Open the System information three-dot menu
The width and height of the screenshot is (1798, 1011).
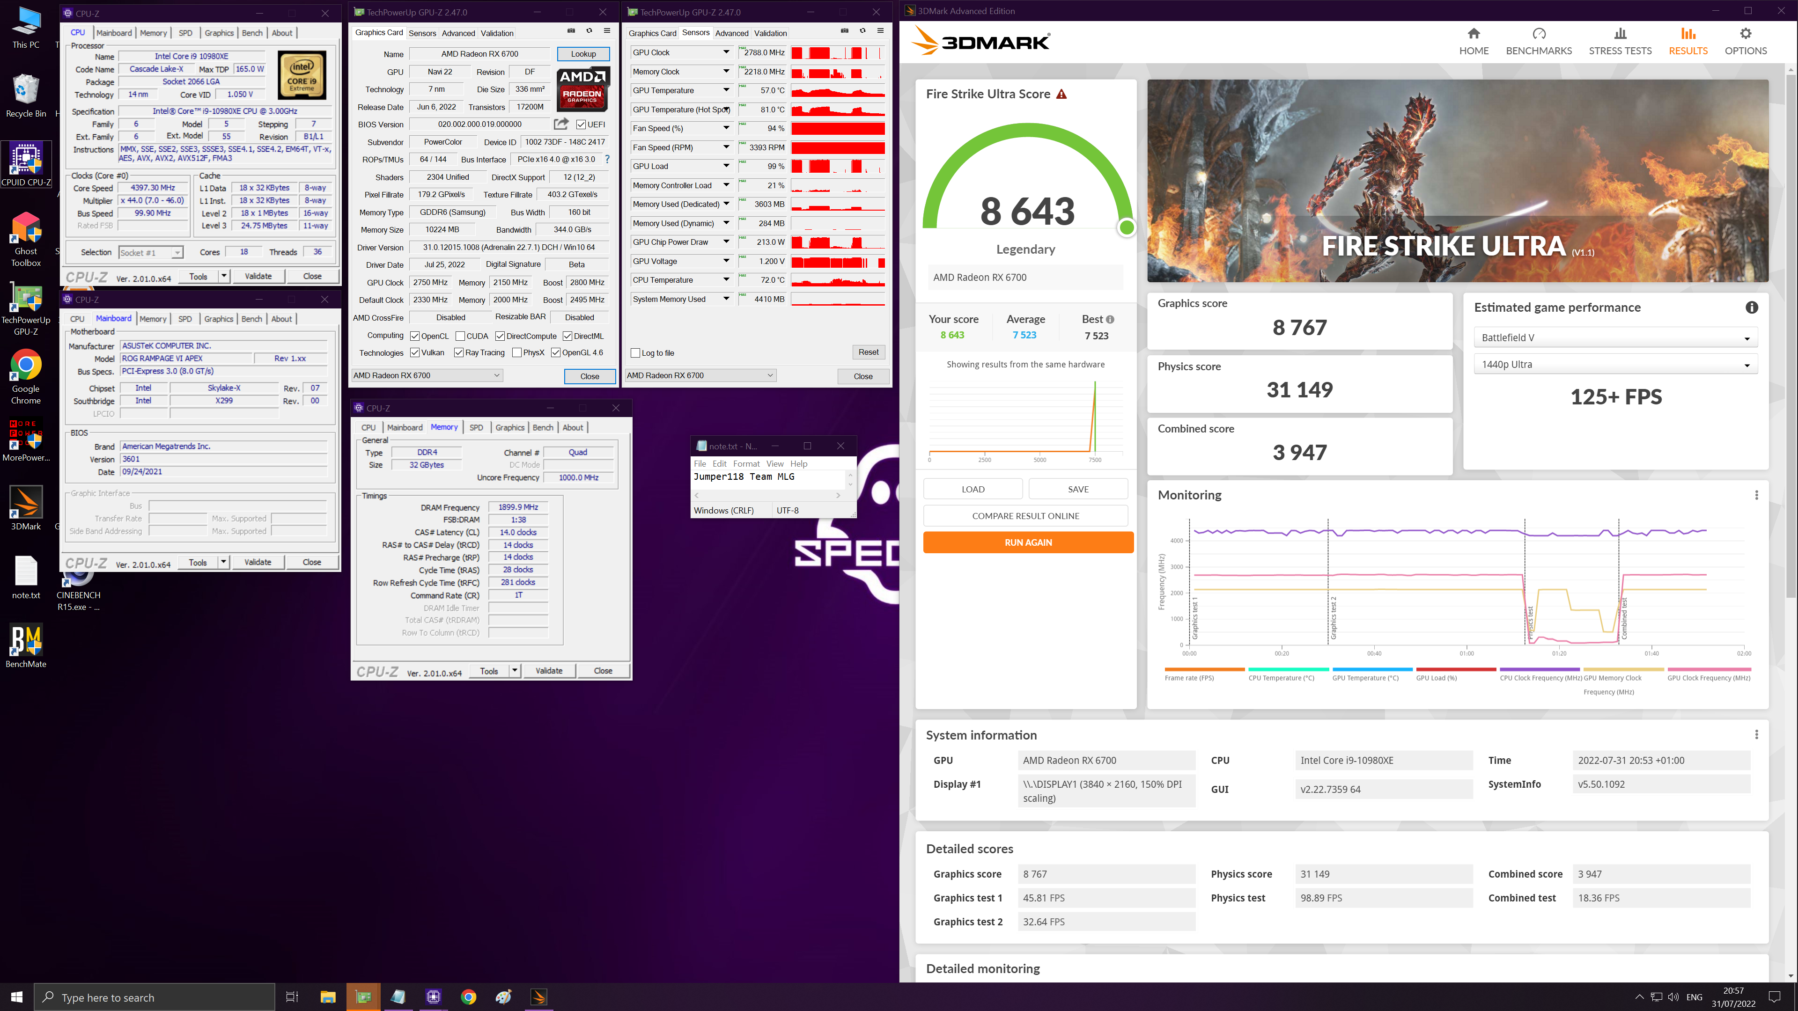tap(1756, 735)
